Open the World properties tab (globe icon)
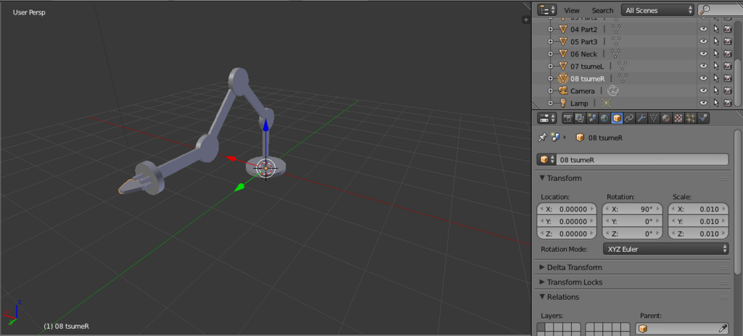 604,118
